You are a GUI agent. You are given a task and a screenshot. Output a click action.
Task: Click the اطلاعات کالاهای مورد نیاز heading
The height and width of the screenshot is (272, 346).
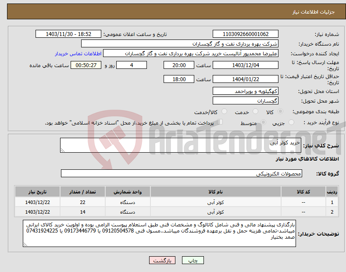pos(307,159)
